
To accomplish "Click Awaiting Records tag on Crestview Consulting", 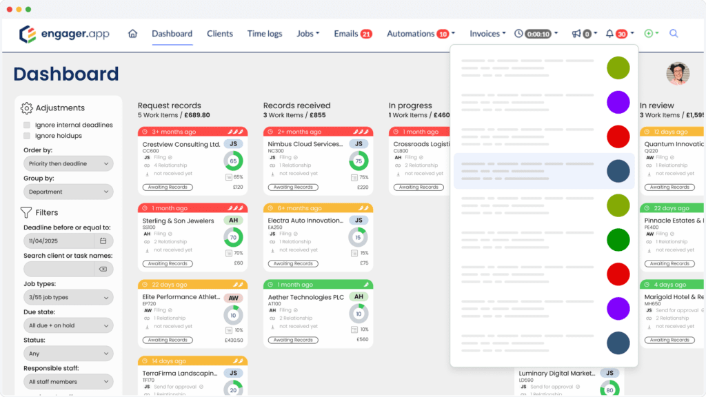I will coord(168,187).
